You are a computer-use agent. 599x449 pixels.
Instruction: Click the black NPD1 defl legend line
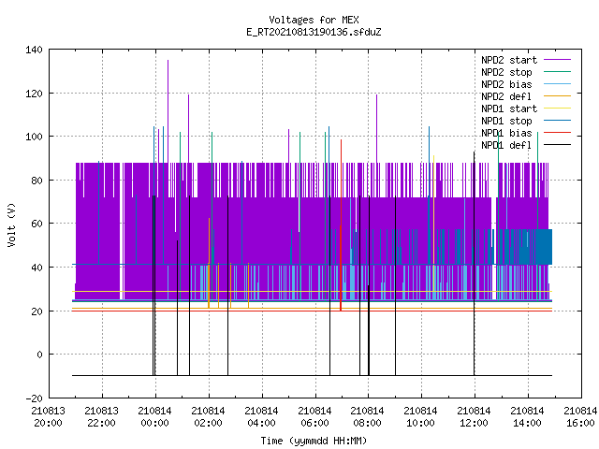coord(557,145)
